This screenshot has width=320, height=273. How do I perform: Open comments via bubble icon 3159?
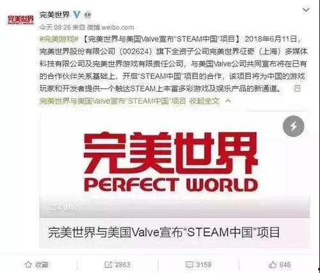(198, 265)
